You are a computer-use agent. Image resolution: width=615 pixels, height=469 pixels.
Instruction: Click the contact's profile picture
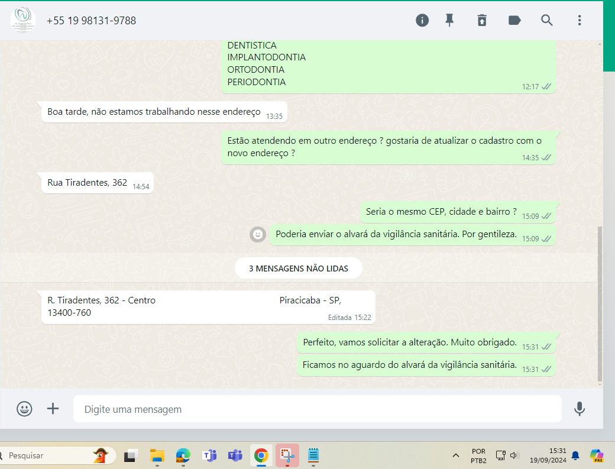point(22,20)
